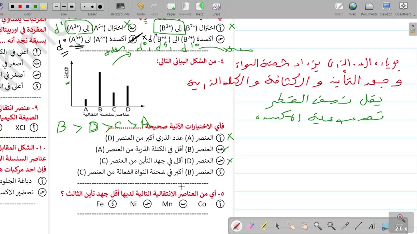Image resolution: width=417 pixels, height=234 pixels.
Task: Set medium line width
Action: 64,6
